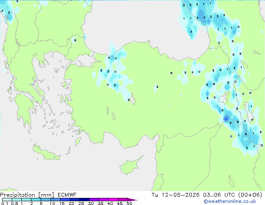This screenshot has width=265, height=205.
Task: Click the date 'Tu 12-05-2026'
Action: (x=176, y=195)
